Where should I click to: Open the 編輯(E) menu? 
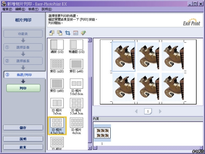(20, 9)
